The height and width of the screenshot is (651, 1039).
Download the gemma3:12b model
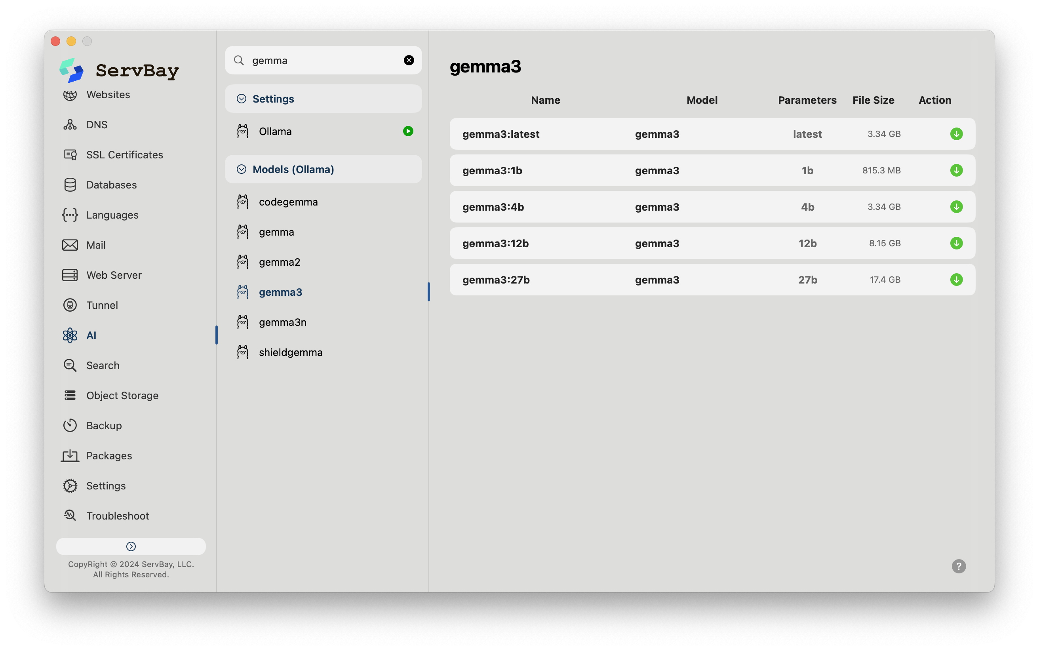point(956,243)
